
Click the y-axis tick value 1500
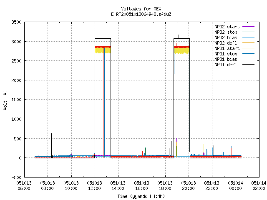click(x=17, y=100)
